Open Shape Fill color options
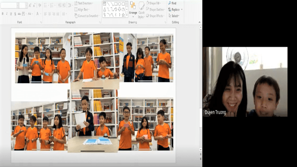 point(153,3)
